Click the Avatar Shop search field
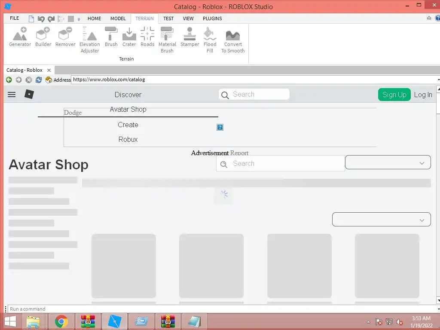Viewport: 440px width, 330px height. 280,164
